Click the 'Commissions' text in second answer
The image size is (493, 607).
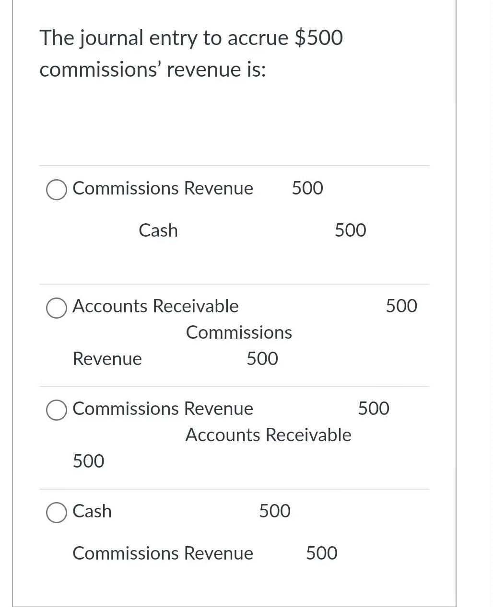click(239, 332)
